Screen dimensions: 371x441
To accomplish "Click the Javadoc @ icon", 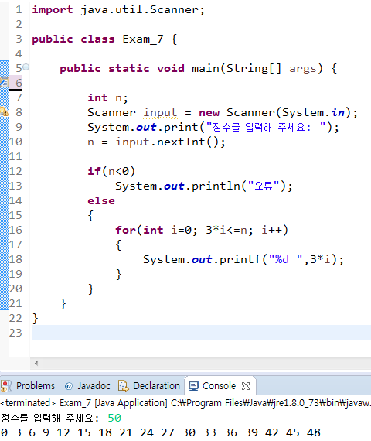I will pos(69,386).
